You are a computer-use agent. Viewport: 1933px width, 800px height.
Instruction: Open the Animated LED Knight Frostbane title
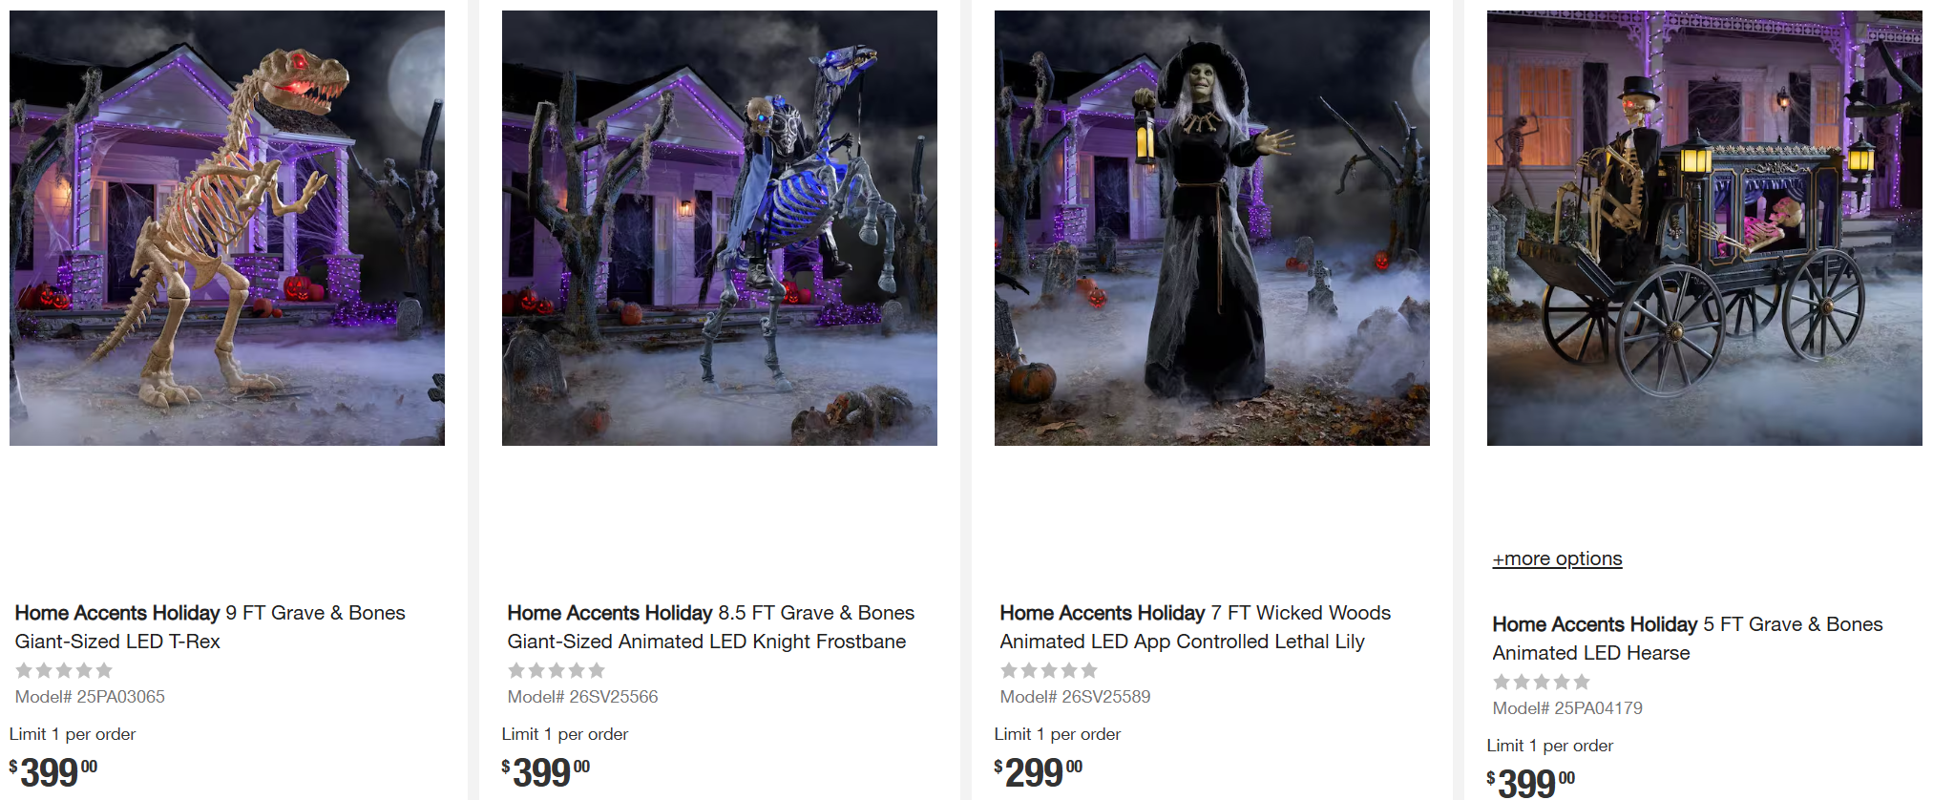pyautogui.click(x=710, y=627)
